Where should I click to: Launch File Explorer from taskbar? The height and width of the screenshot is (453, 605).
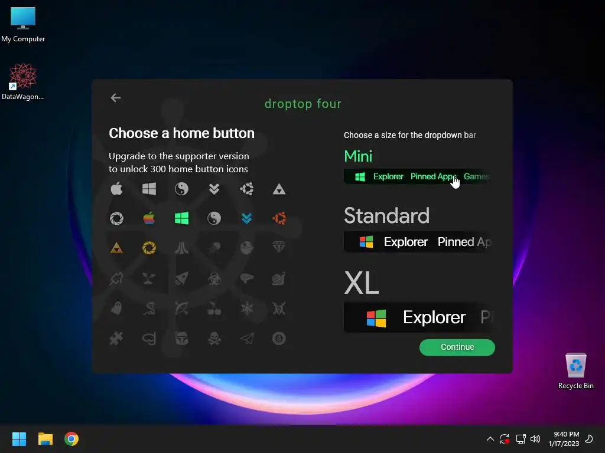pos(45,439)
